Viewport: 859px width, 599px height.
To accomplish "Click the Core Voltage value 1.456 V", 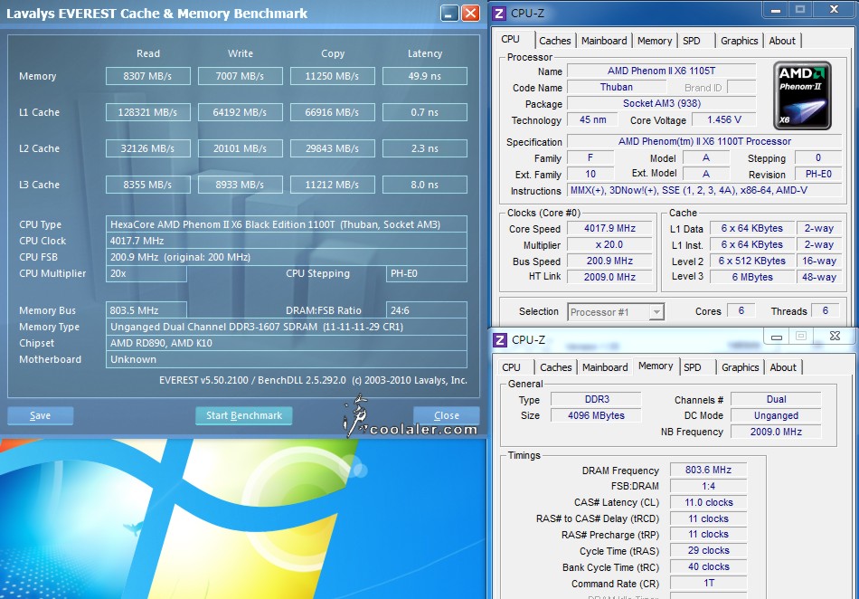I will 723,119.
